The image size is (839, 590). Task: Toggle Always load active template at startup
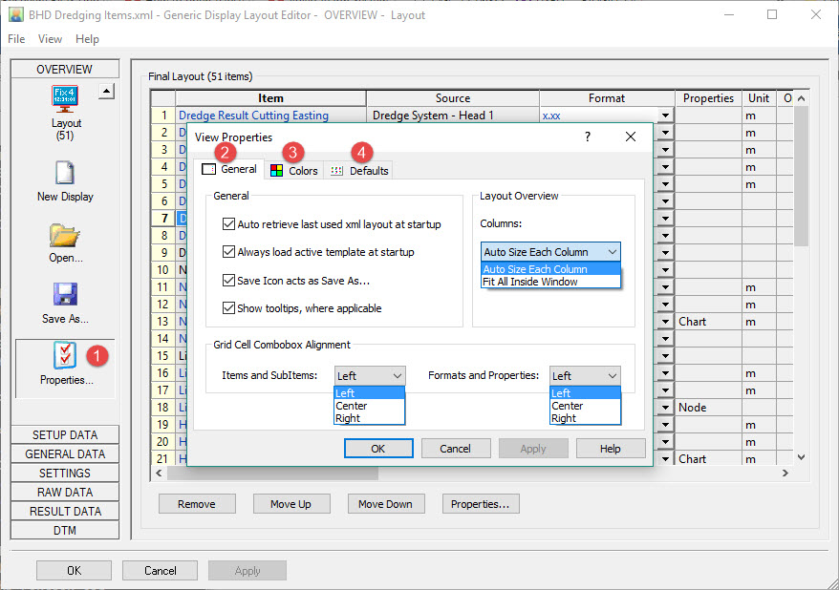point(228,252)
